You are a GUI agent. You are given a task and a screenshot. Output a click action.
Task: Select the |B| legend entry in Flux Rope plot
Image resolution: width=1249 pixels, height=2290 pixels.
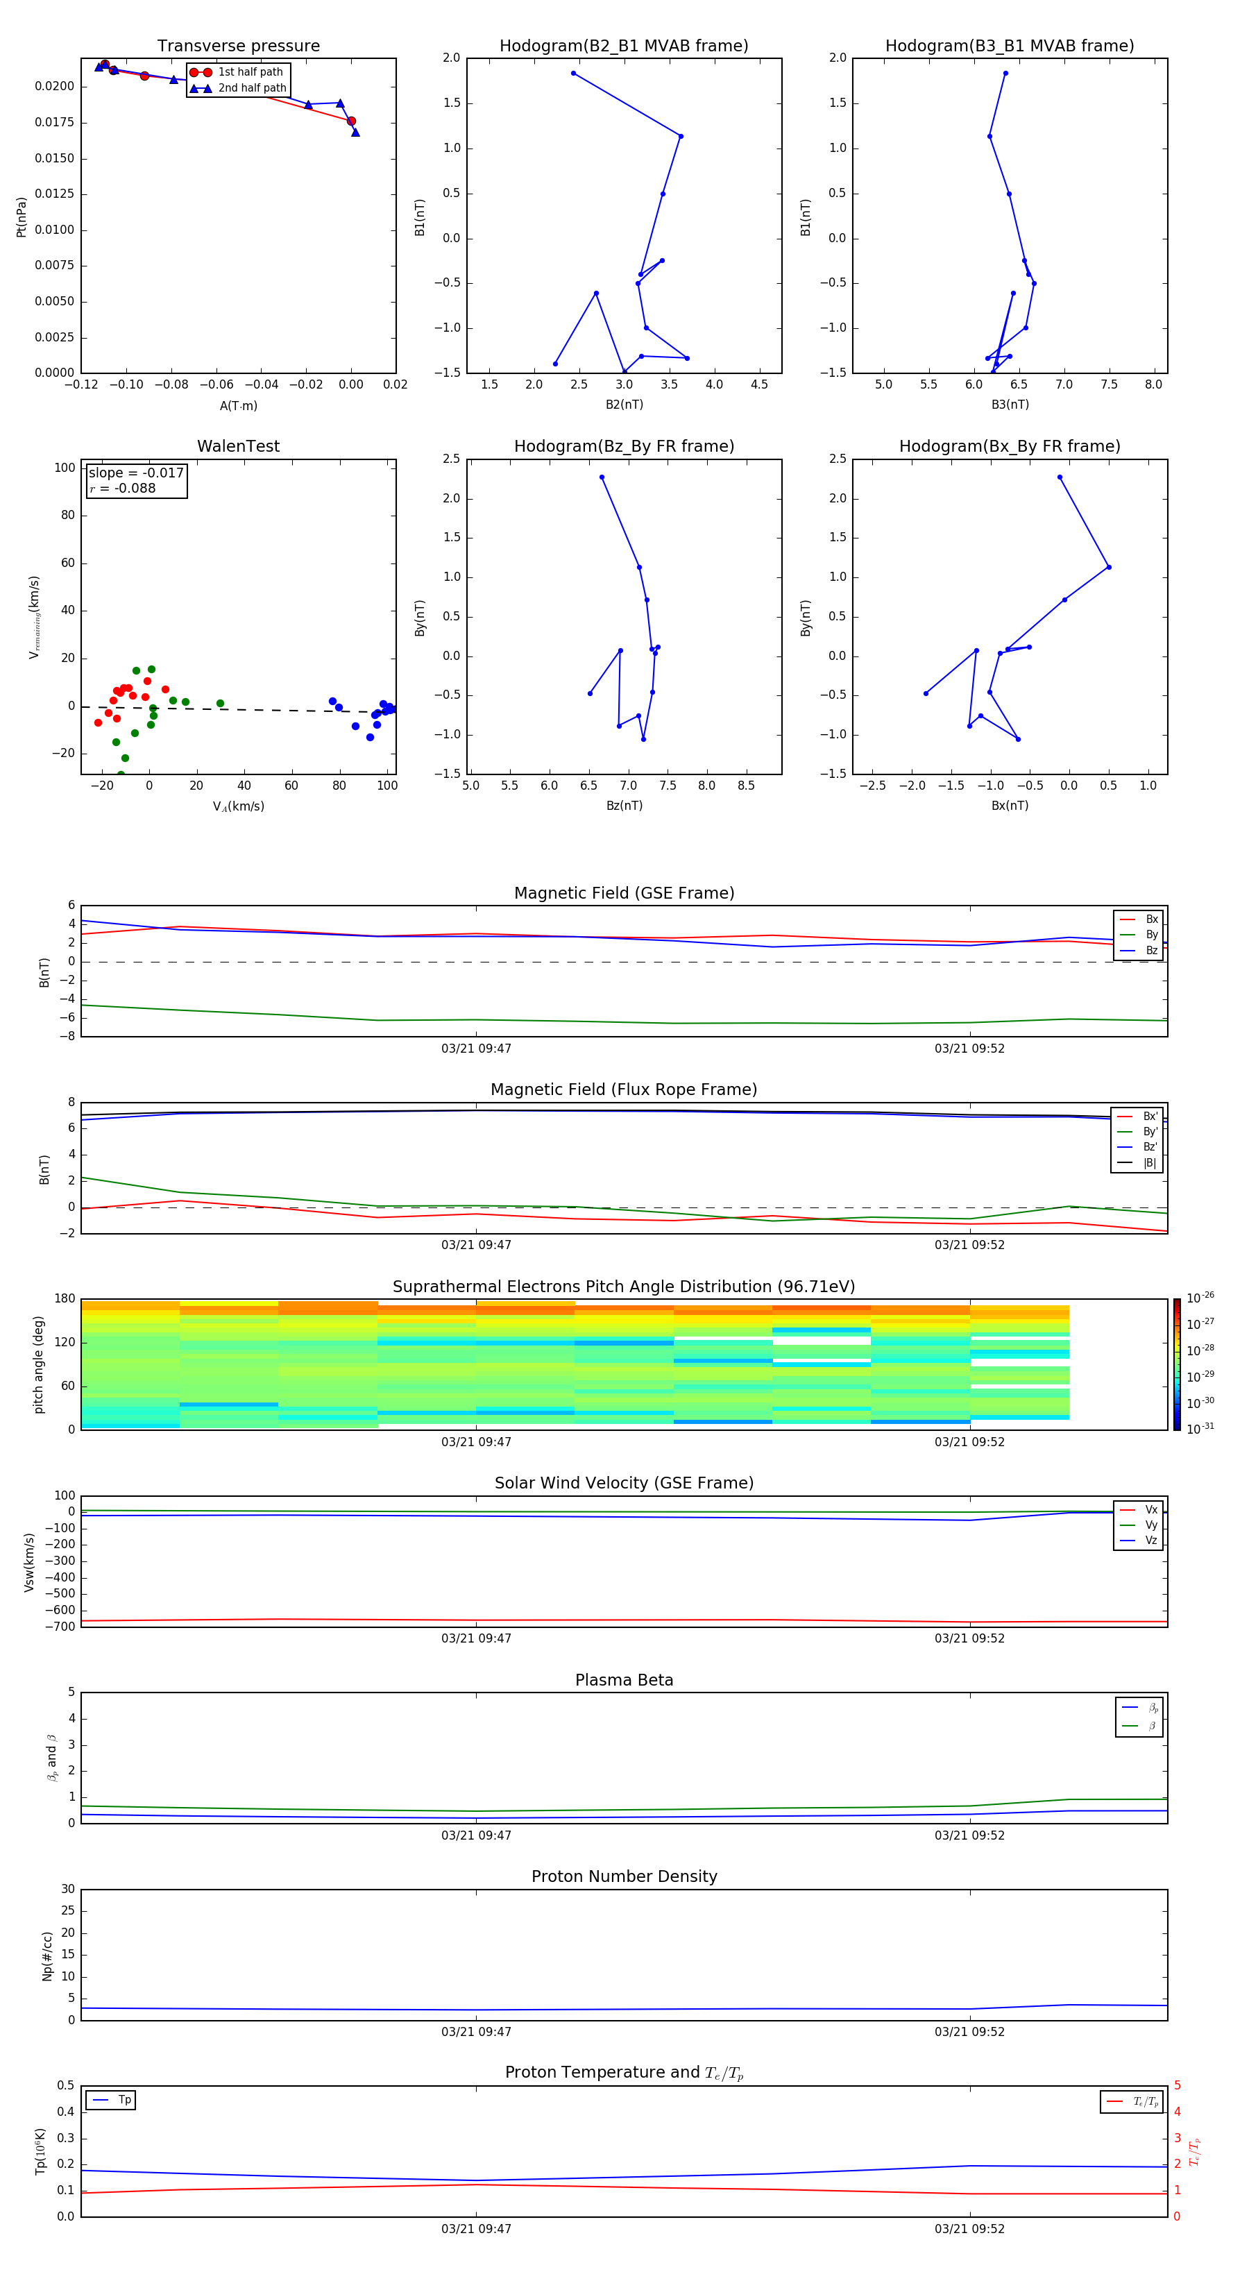coord(1138,1163)
